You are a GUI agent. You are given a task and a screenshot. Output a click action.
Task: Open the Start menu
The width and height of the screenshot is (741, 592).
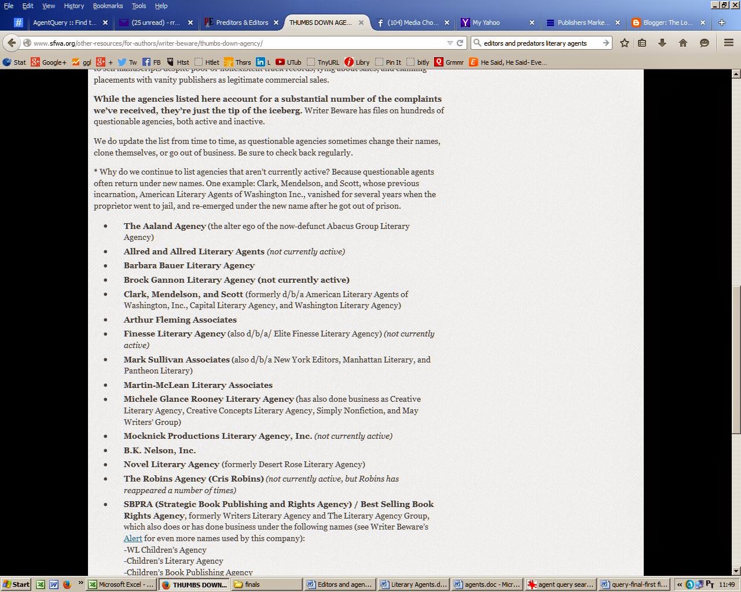16,584
